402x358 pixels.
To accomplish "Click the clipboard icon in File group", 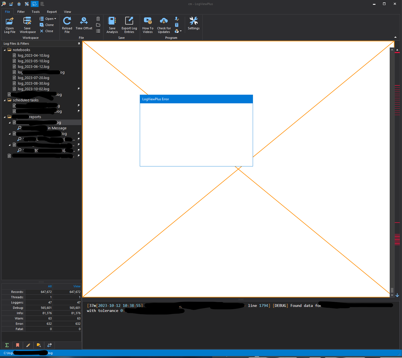I will pyautogui.click(x=98, y=19).
